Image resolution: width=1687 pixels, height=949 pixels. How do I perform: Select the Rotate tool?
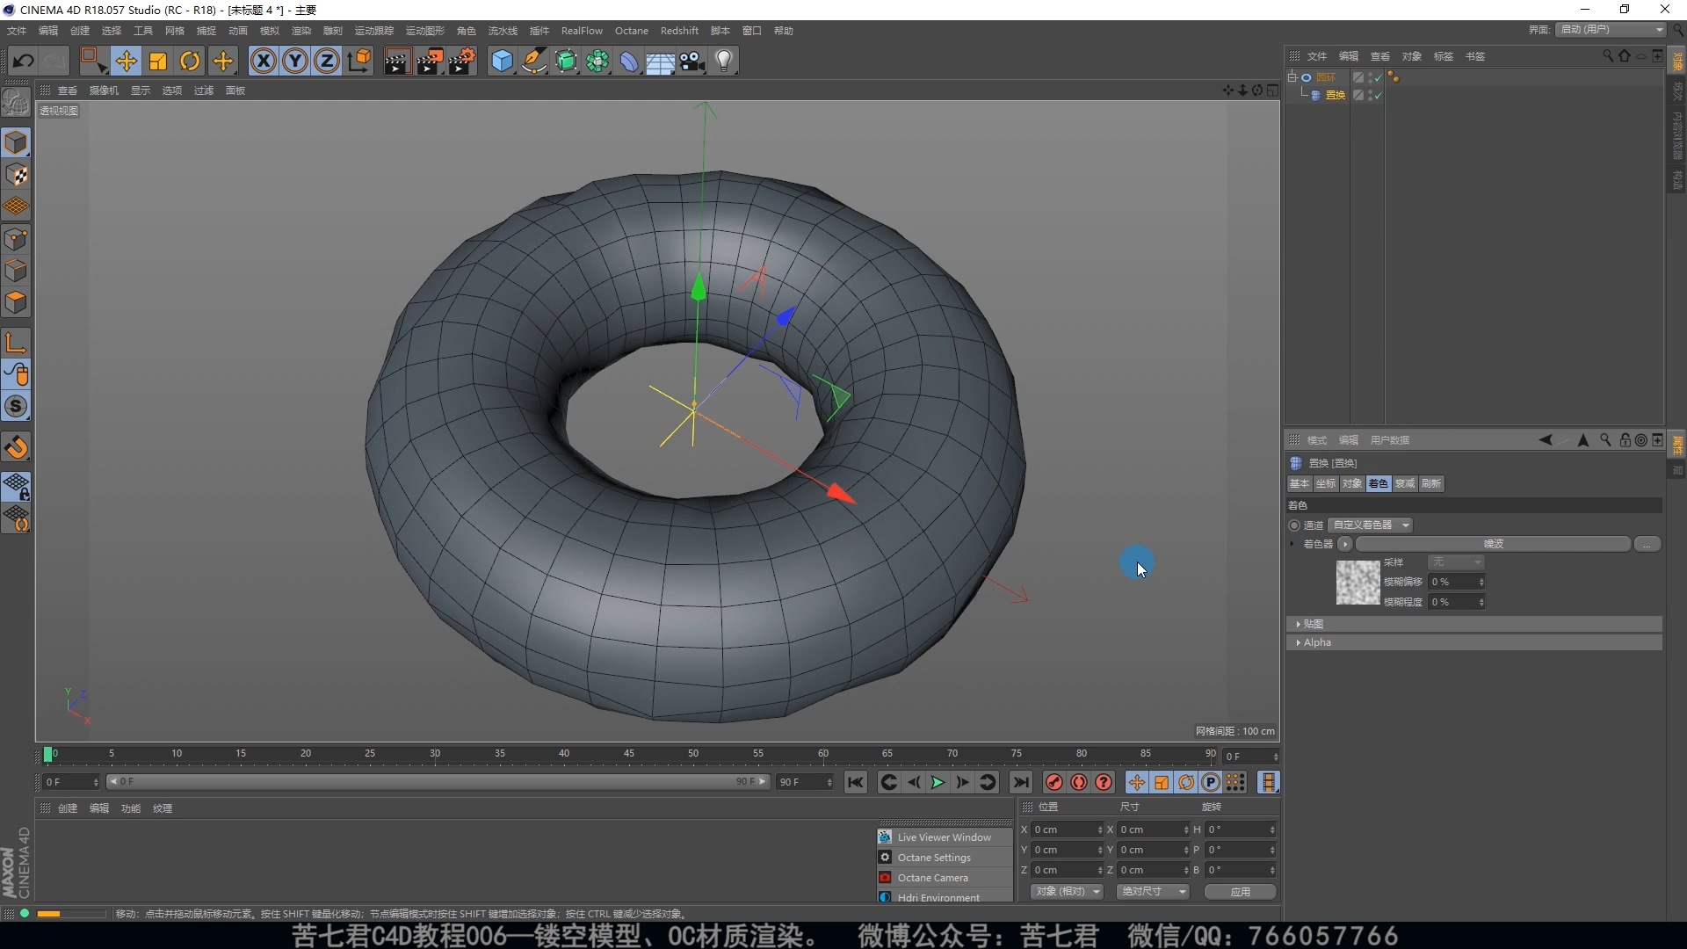point(190,61)
